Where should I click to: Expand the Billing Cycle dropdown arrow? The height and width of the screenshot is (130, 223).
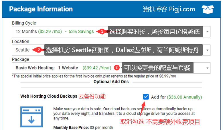[208, 31]
